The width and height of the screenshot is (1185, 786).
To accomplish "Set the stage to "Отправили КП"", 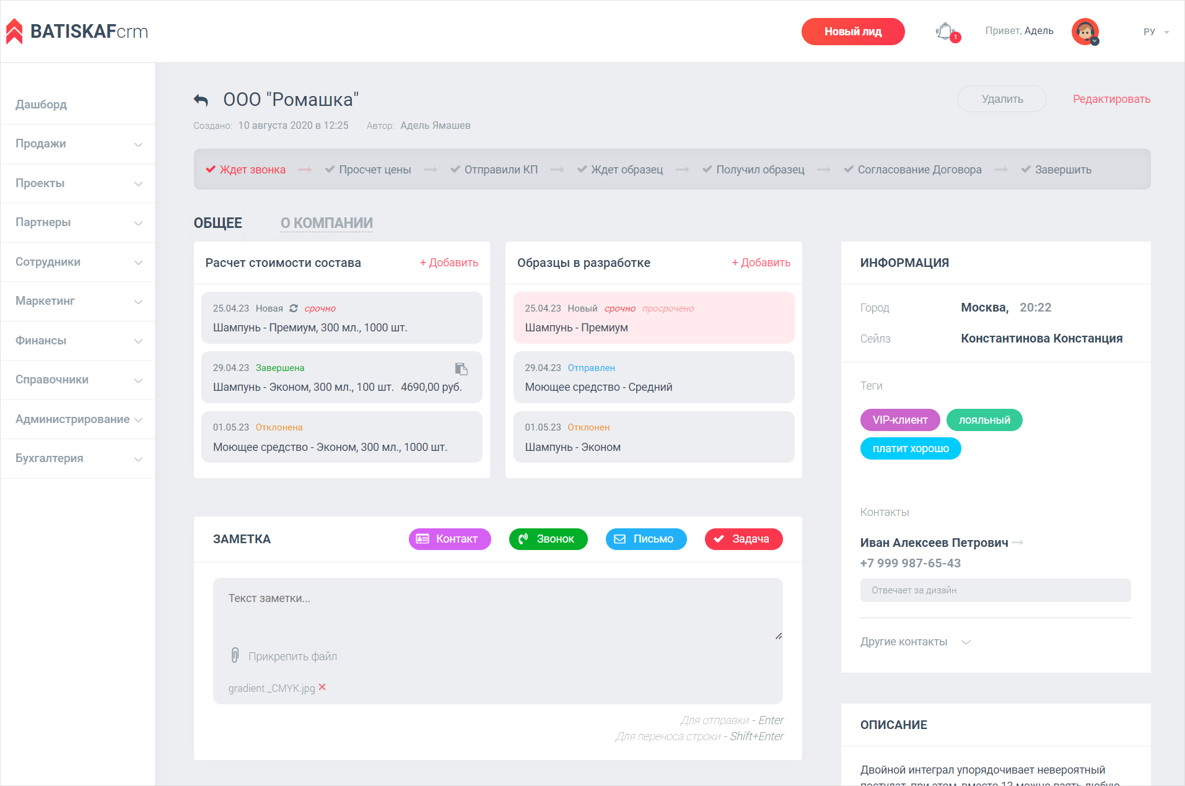I will [494, 170].
